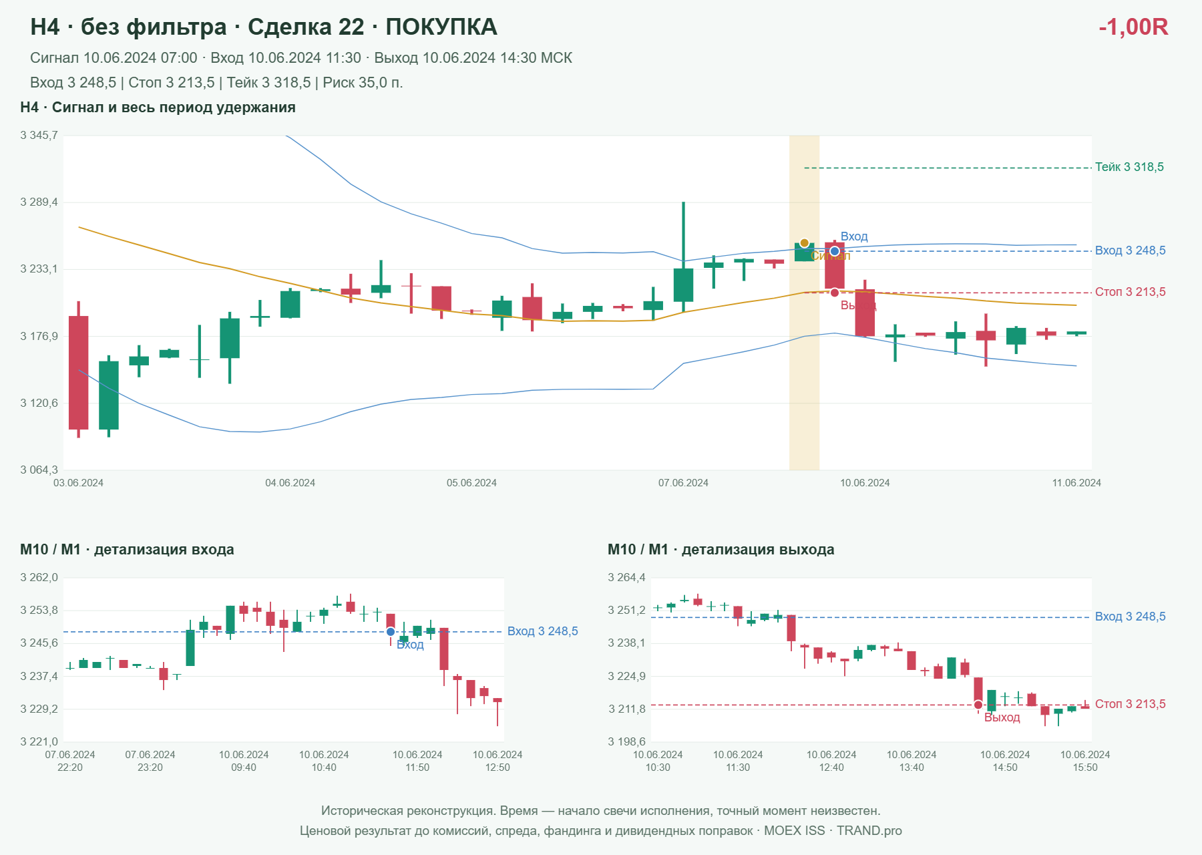Click the 3 264,4 axis value in the exit detail chart
1202x855 pixels.
point(627,578)
